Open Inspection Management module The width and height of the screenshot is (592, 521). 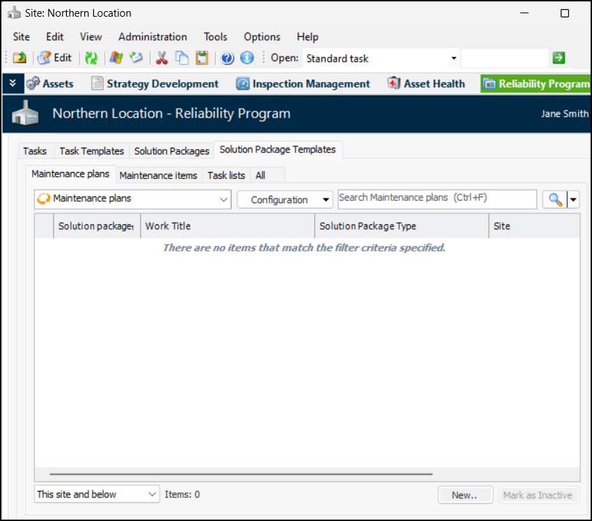[303, 84]
